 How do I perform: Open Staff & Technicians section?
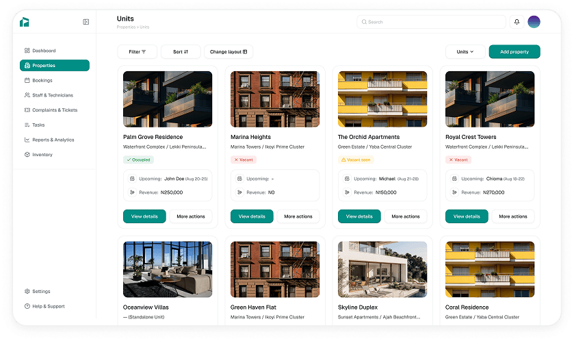click(55, 95)
